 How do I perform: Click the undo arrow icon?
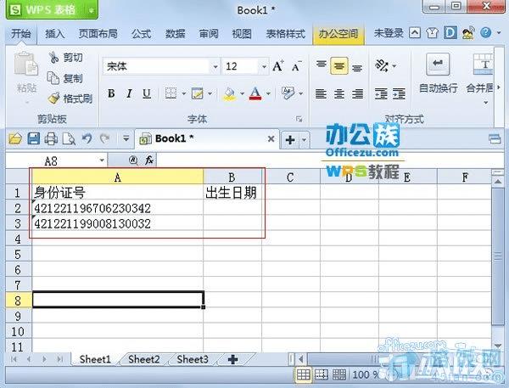[87, 138]
